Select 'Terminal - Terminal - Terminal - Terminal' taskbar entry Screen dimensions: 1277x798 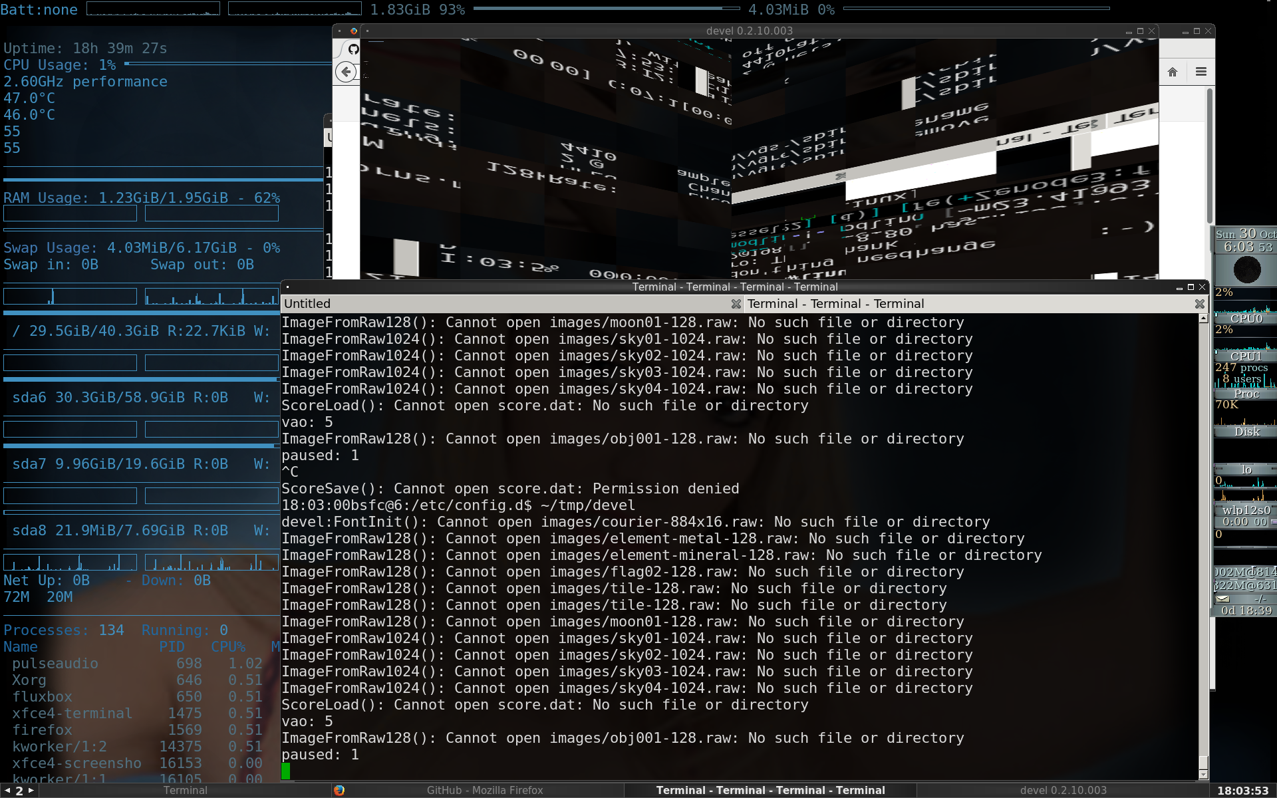coord(770,791)
